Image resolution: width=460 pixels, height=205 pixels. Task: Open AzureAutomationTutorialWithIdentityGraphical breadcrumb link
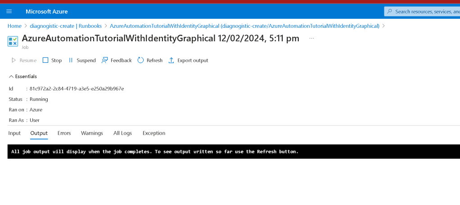[245, 26]
